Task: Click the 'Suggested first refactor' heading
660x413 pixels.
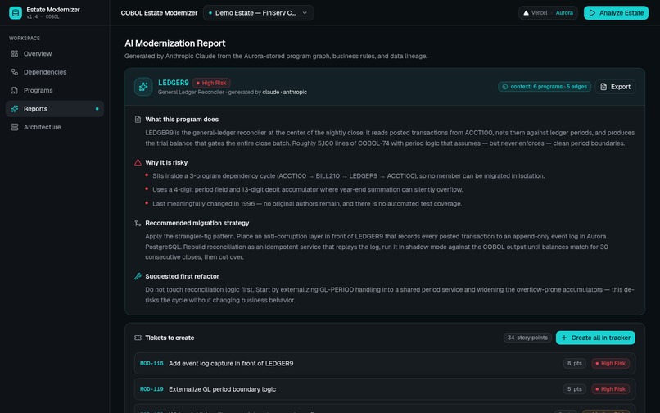Action: (x=183, y=276)
